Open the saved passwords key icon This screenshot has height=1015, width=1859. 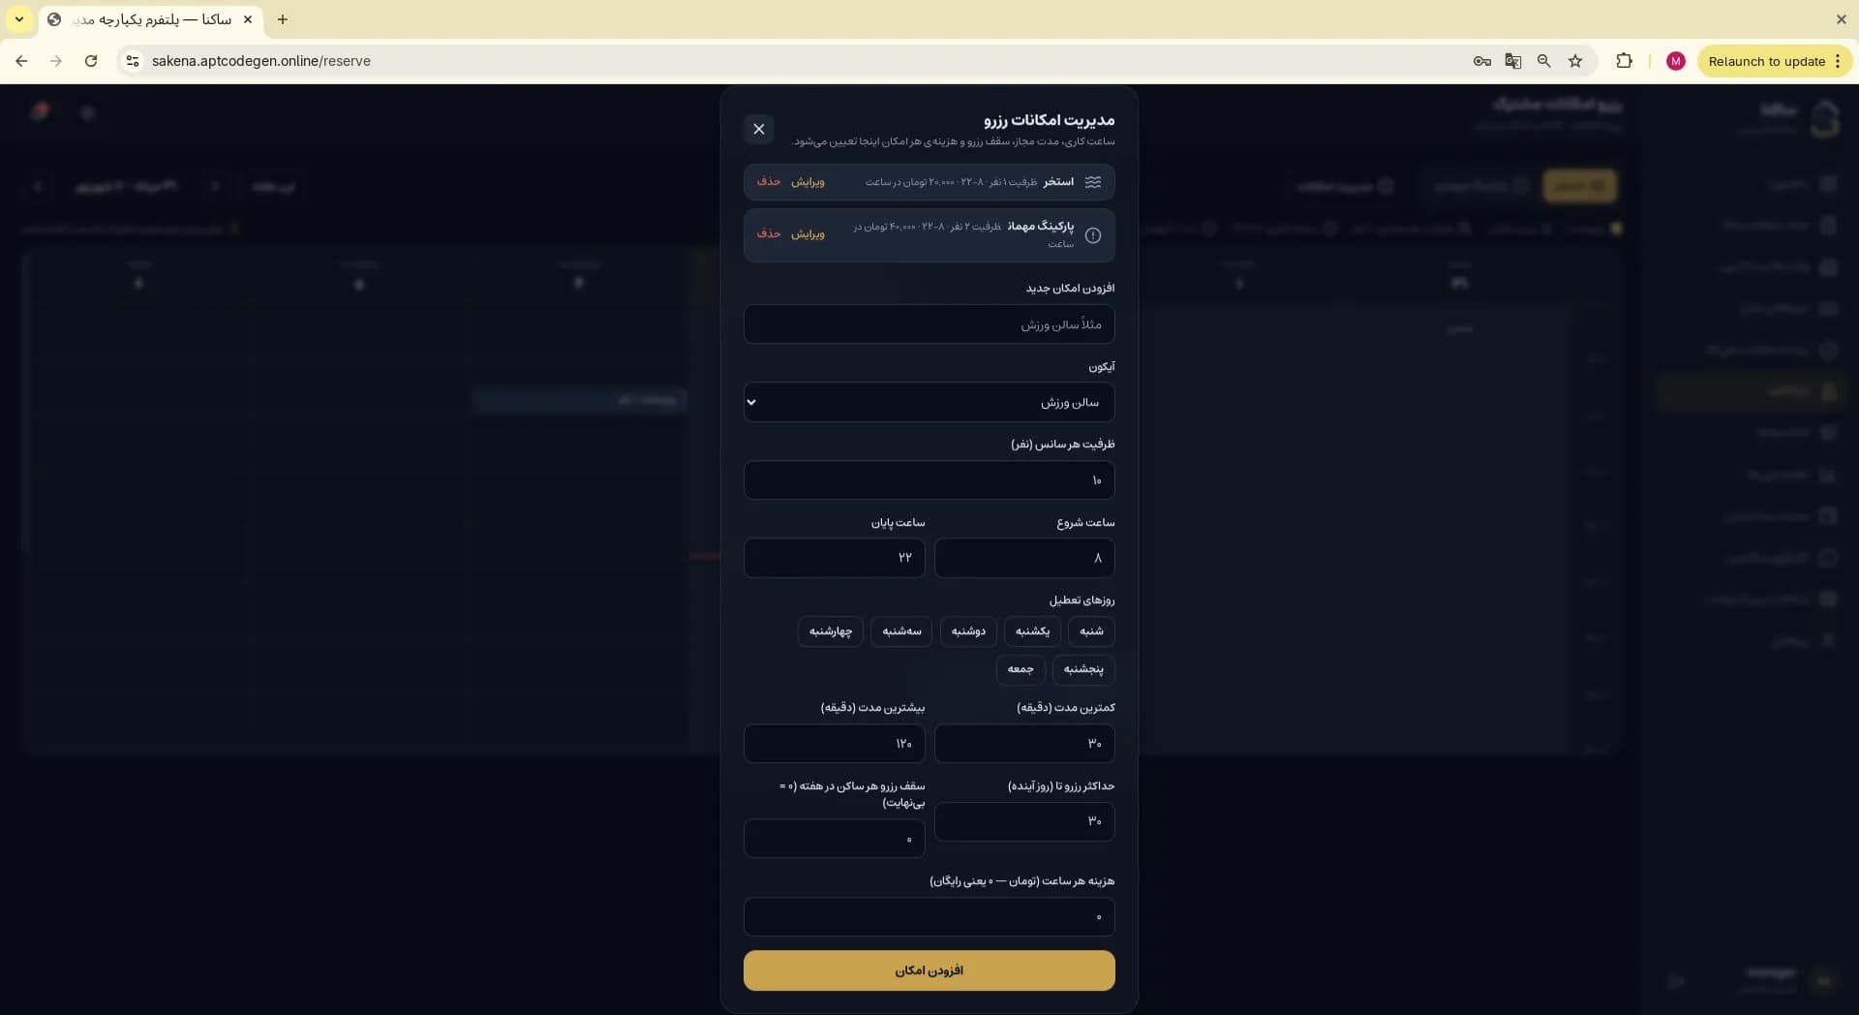(x=1482, y=61)
